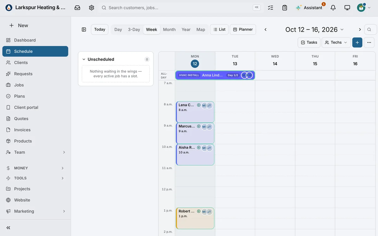This screenshot has height=236, width=378.
Task: Switch to Month view
Action: coord(169,30)
